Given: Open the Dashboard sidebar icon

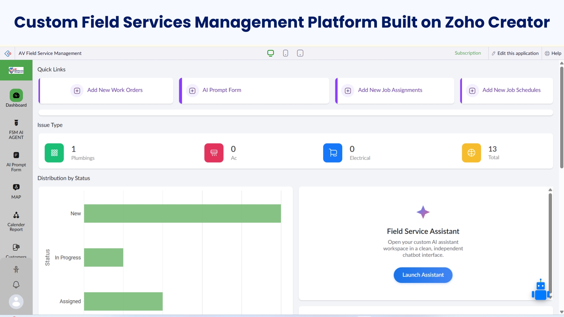Looking at the screenshot, I should click(16, 95).
